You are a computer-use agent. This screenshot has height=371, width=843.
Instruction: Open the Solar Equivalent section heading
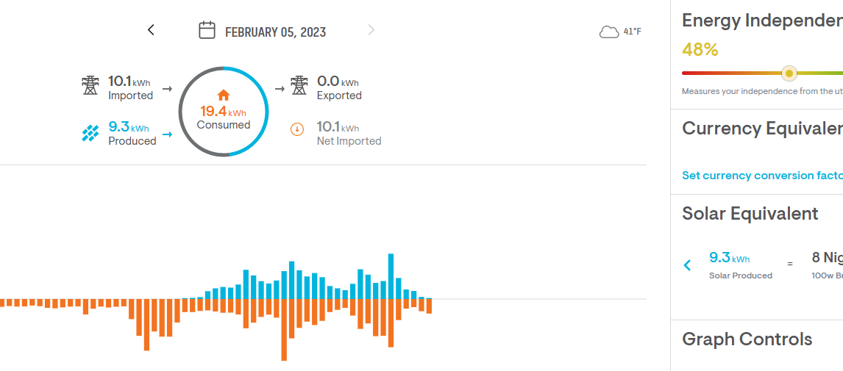[750, 214]
